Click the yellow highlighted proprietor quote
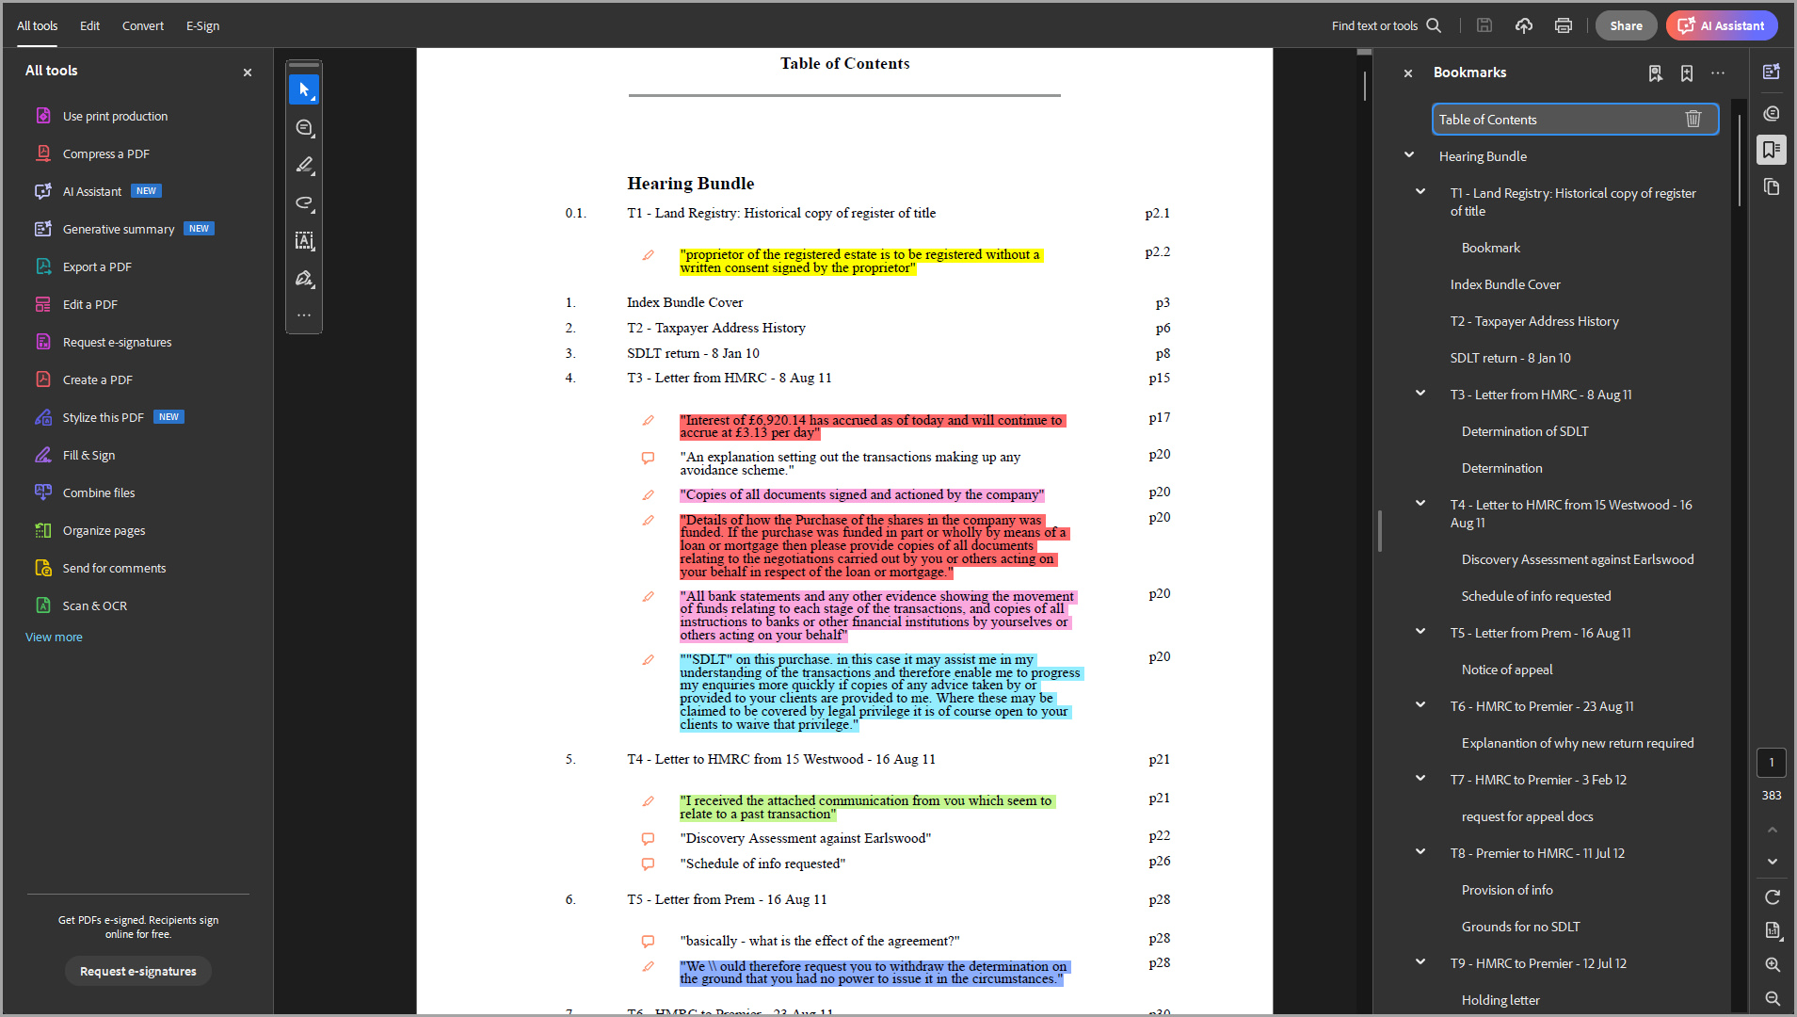The height and width of the screenshot is (1017, 1797). click(860, 261)
